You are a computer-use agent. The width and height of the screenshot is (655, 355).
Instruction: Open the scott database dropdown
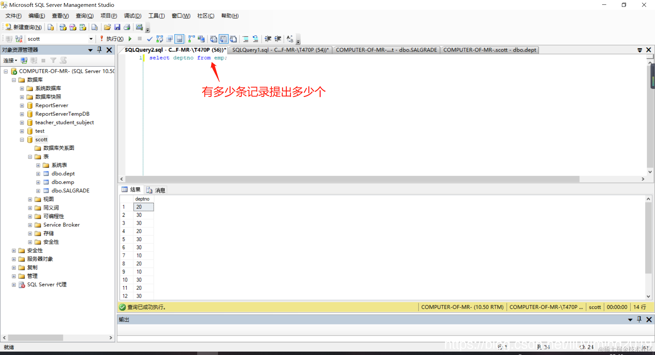pyautogui.click(x=91, y=39)
